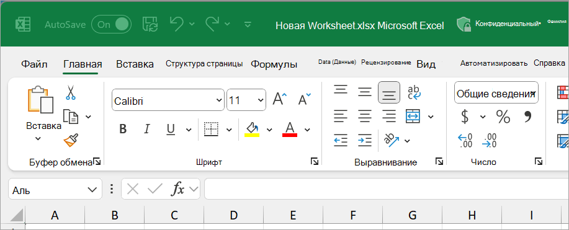Click the Paste clipboard icon

pyautogui.click(x=40, y=99)
